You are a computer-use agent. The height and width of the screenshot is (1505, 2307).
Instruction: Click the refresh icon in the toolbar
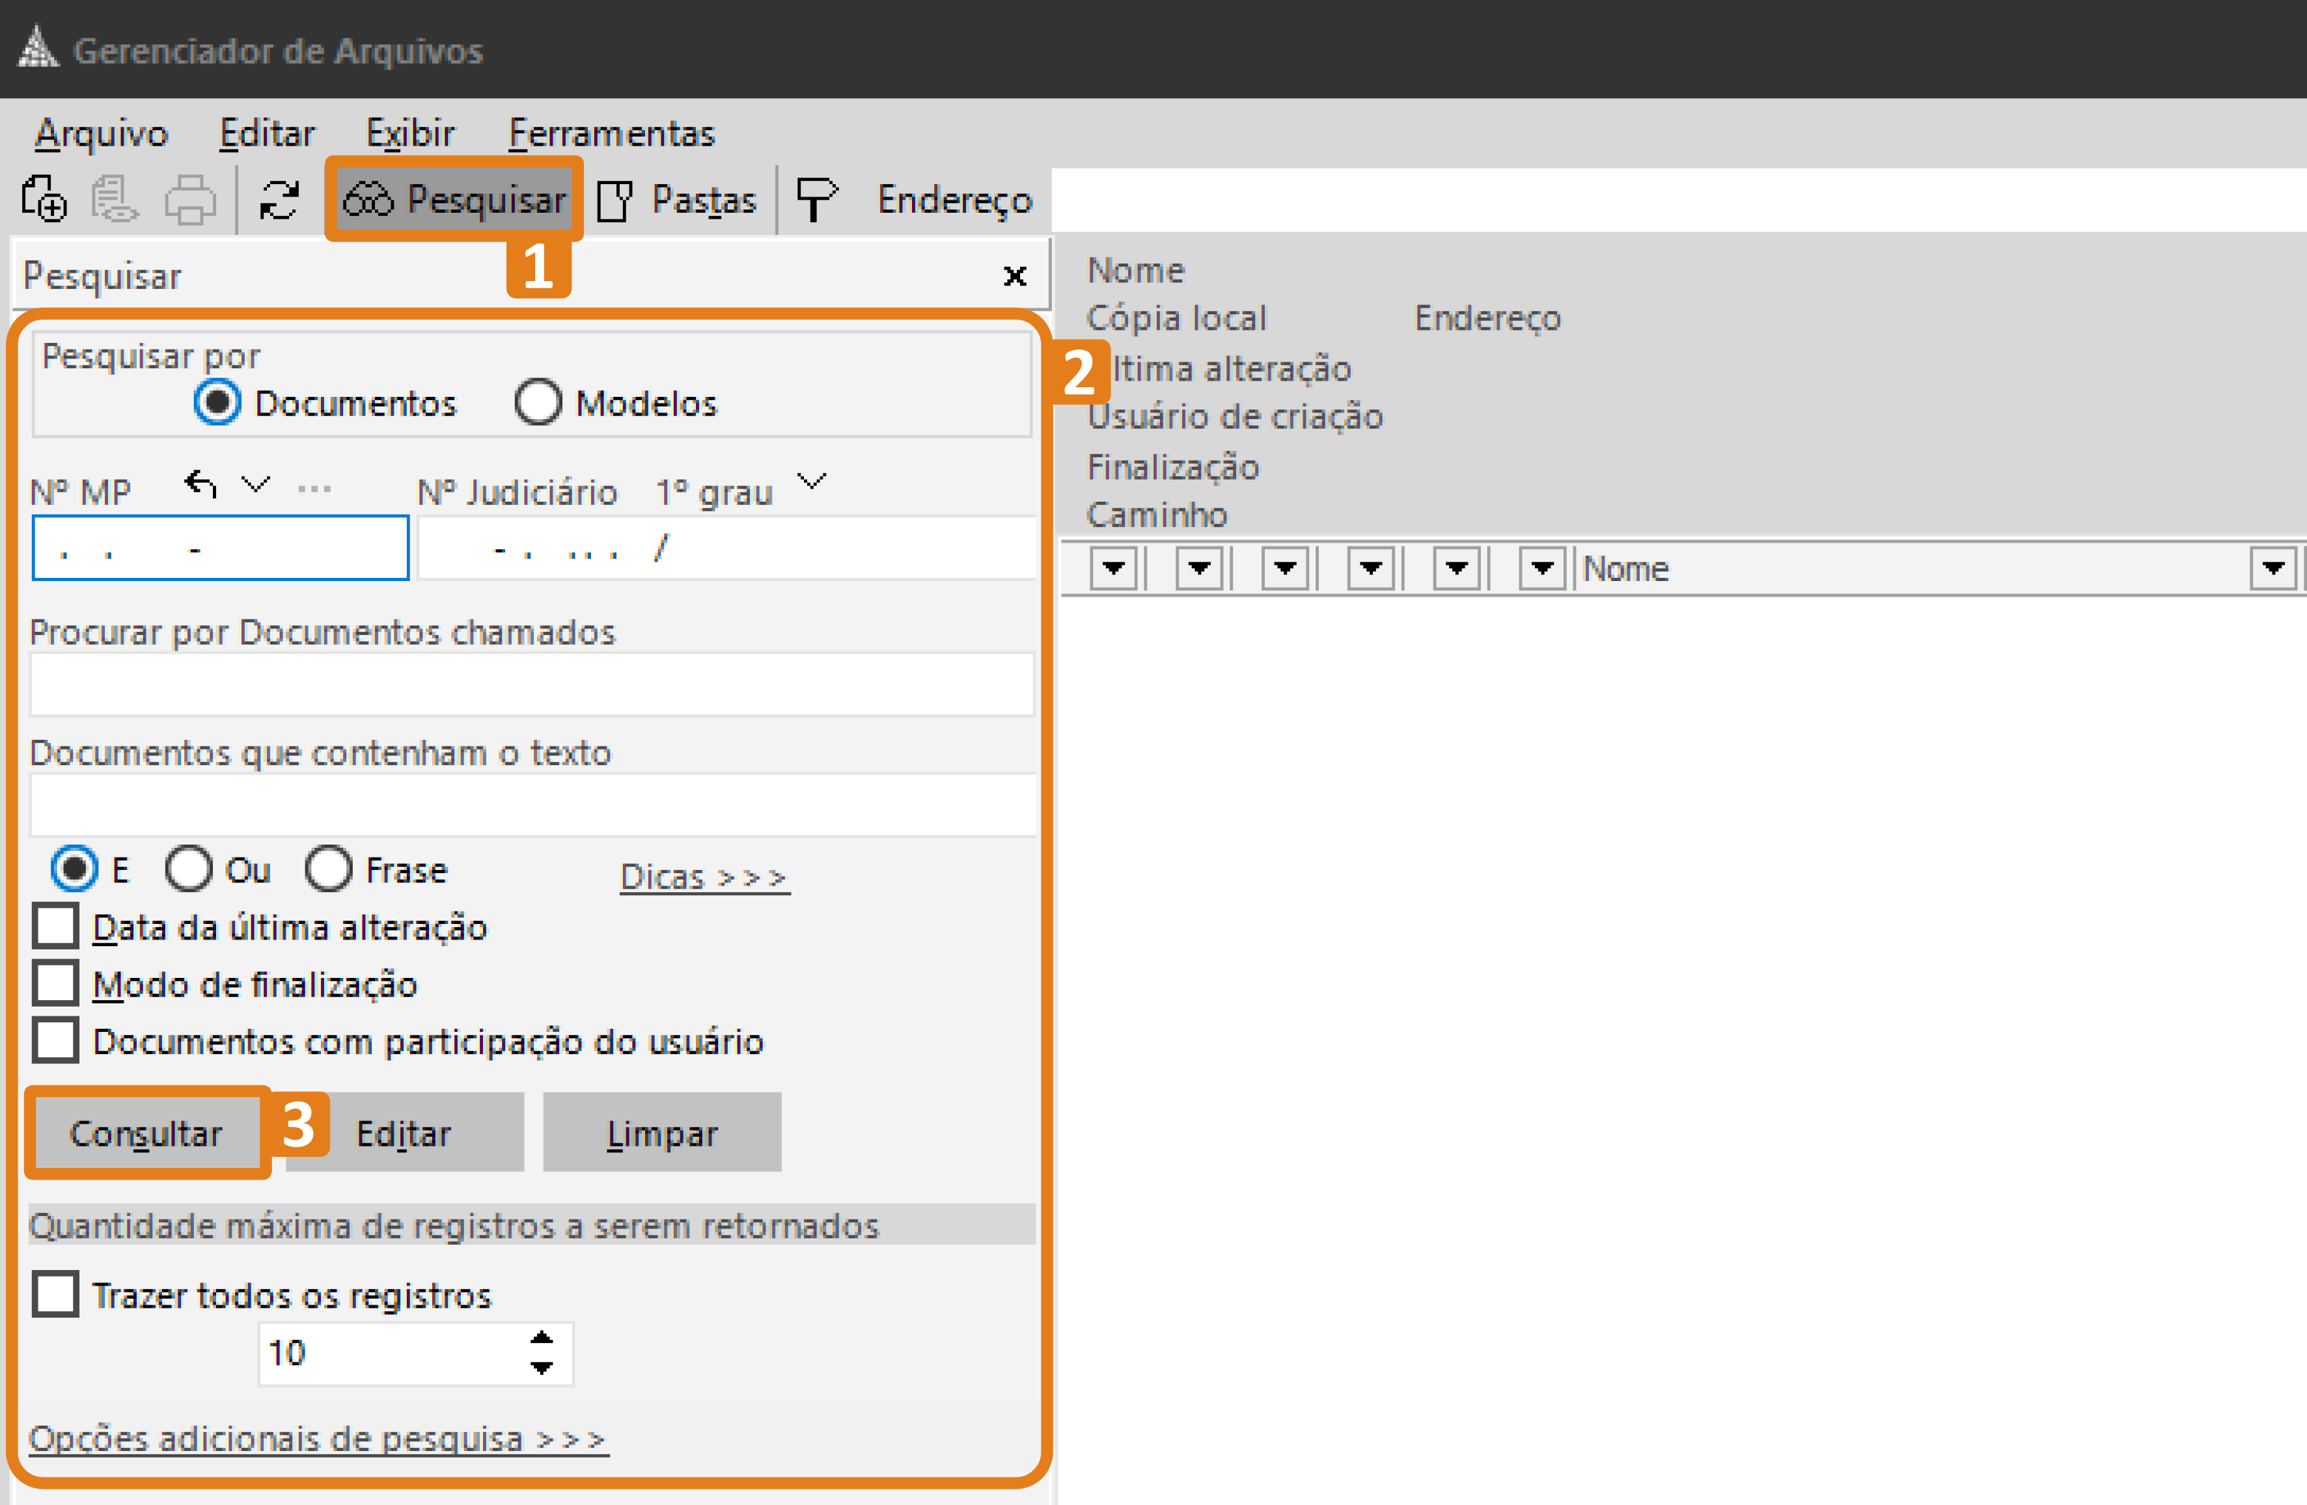278,200
